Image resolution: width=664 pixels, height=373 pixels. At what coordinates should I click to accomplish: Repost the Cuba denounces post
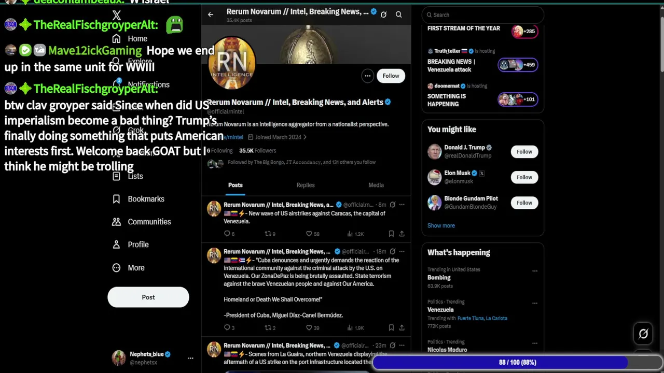pyautogui.click(x=268, y=327)
